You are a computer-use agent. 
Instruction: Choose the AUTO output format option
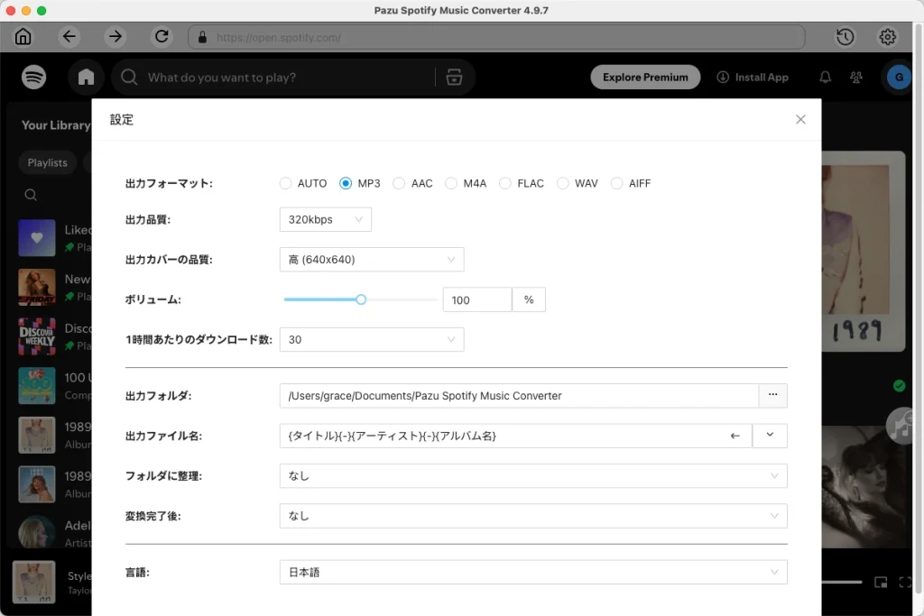285,183
